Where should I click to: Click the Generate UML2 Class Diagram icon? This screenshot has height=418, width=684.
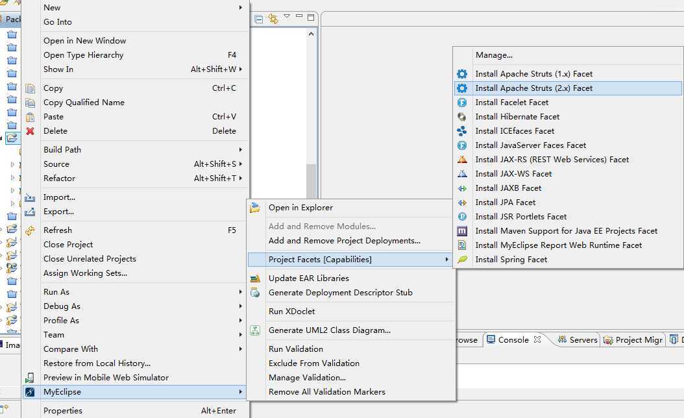[255, 330]
